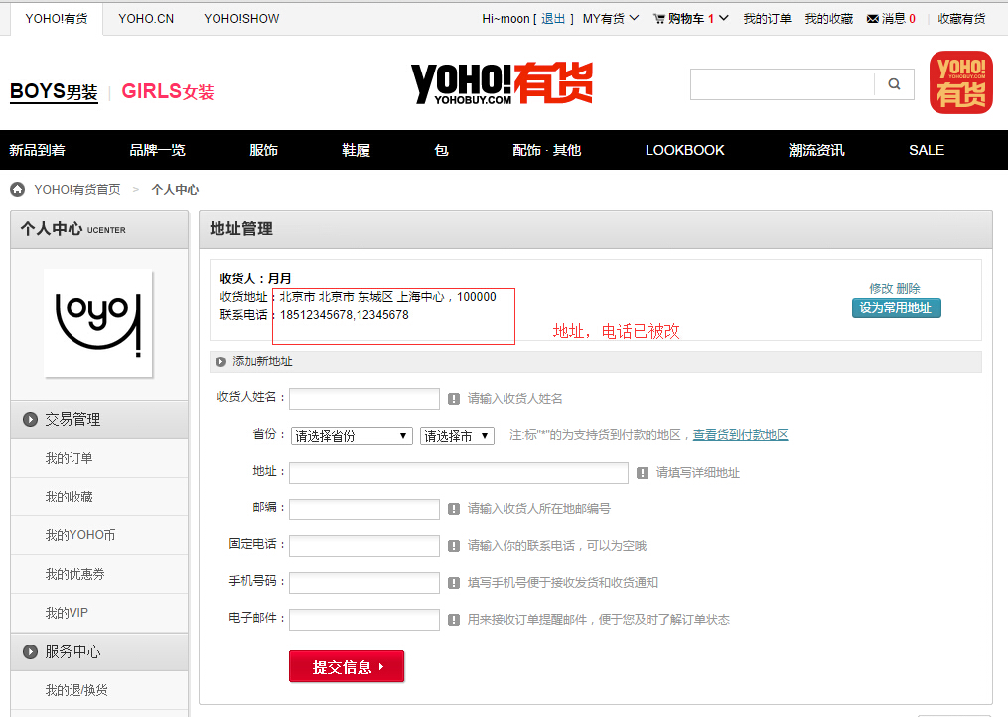Click info icon next to 电子邮件 hint
1008x717 pixels.
tap(454, 620)
